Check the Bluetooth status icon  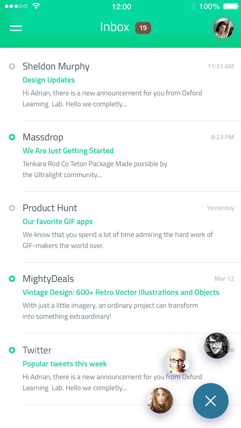(193, 6)
